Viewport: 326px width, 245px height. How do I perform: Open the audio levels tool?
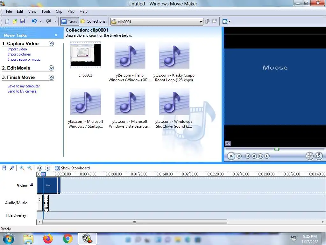click(x=4, y=168)
